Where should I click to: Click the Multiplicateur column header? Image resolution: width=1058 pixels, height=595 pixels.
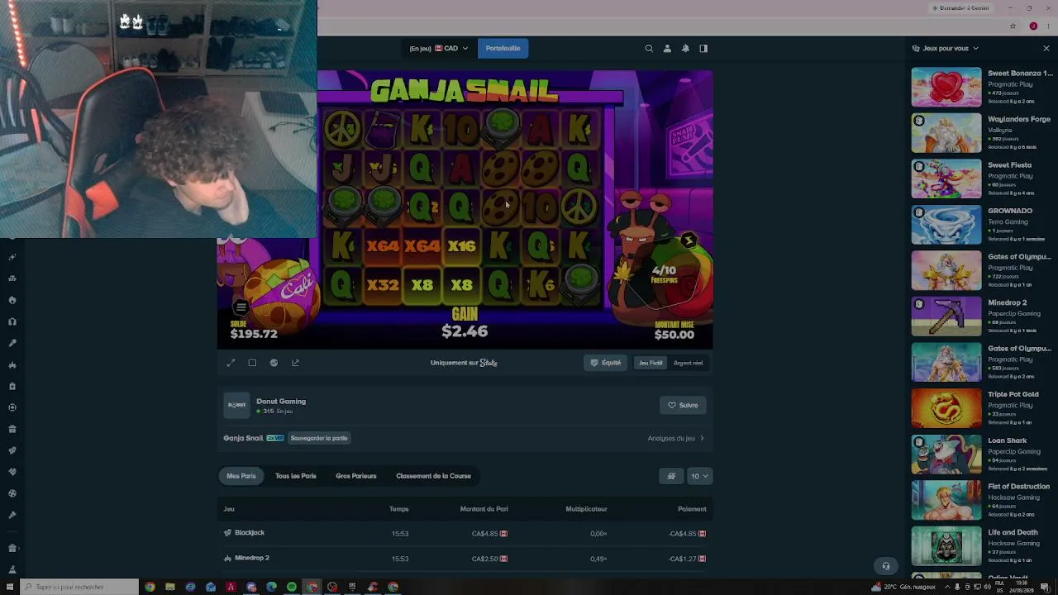pos(586,509)
